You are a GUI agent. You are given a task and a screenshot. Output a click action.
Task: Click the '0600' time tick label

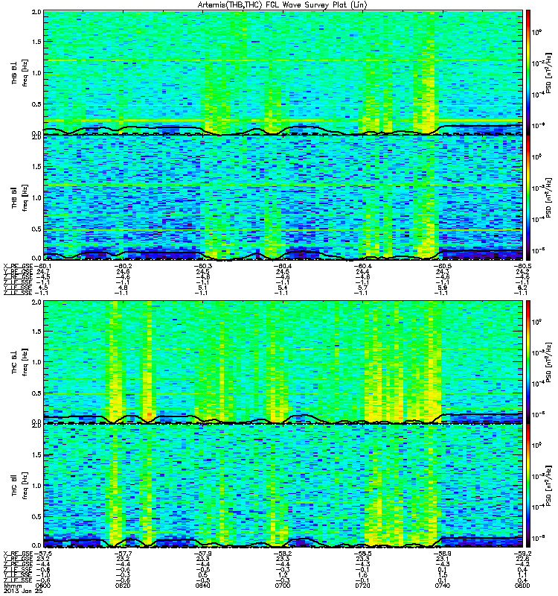[42, 586]
